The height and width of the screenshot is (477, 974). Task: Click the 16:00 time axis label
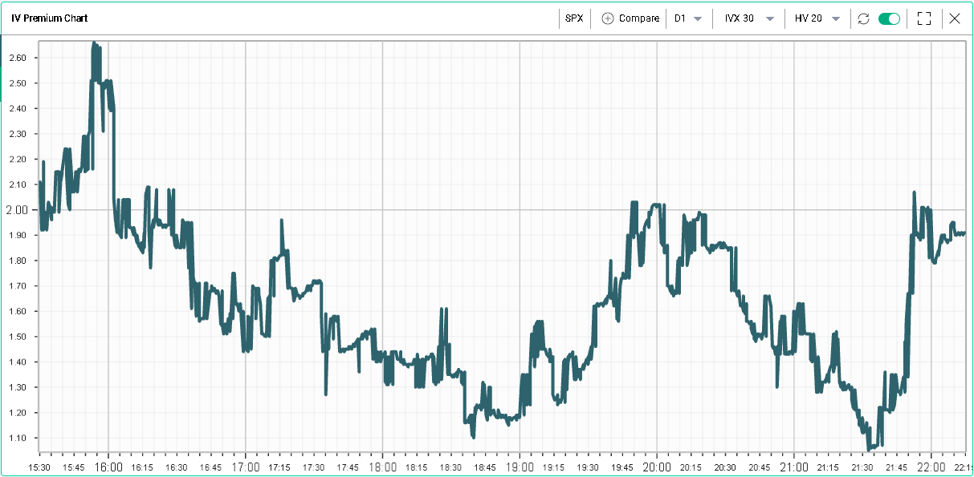point(108,467)
